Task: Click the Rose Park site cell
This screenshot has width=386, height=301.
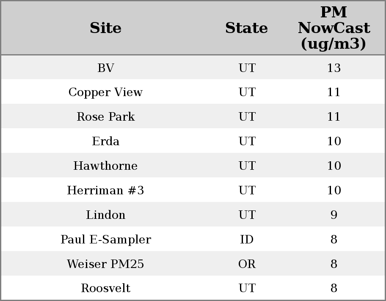Action: point(105,117)
